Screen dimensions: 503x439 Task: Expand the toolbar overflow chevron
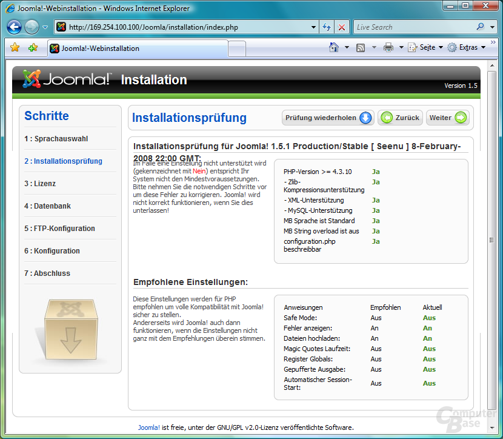[x=493, y=42]
